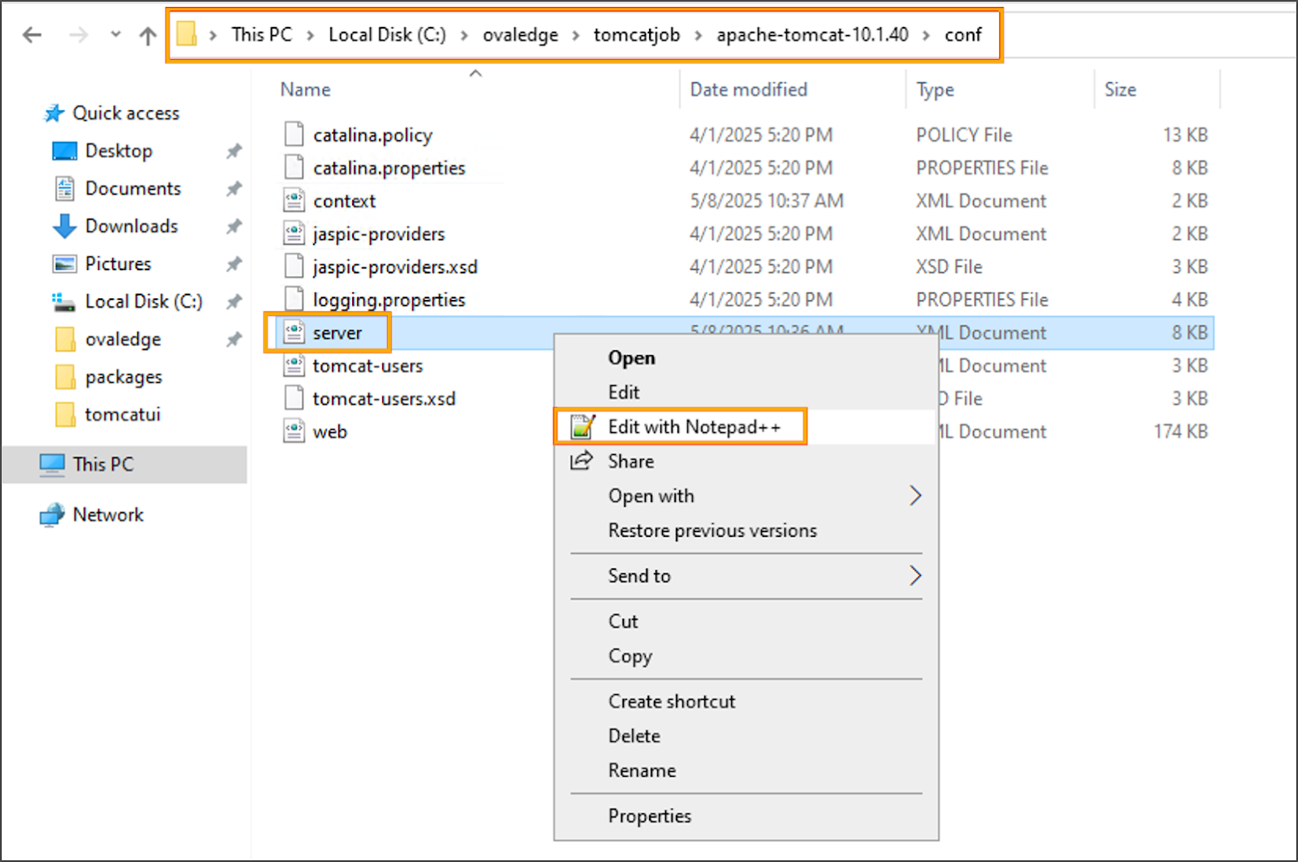Click the Share icon in context menu

click(581, 461)
